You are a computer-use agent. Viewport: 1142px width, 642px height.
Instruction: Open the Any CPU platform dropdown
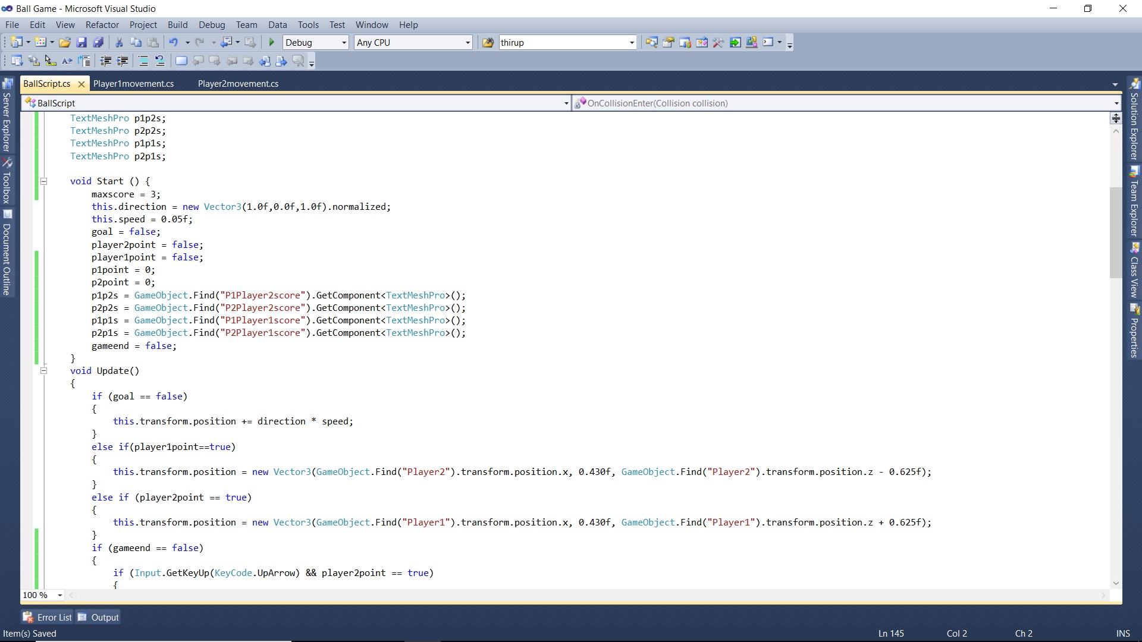pos(468,43)
